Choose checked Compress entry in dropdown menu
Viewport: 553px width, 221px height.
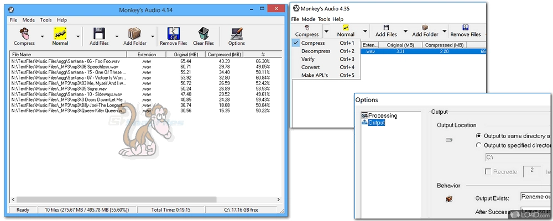tap(326, 43)
